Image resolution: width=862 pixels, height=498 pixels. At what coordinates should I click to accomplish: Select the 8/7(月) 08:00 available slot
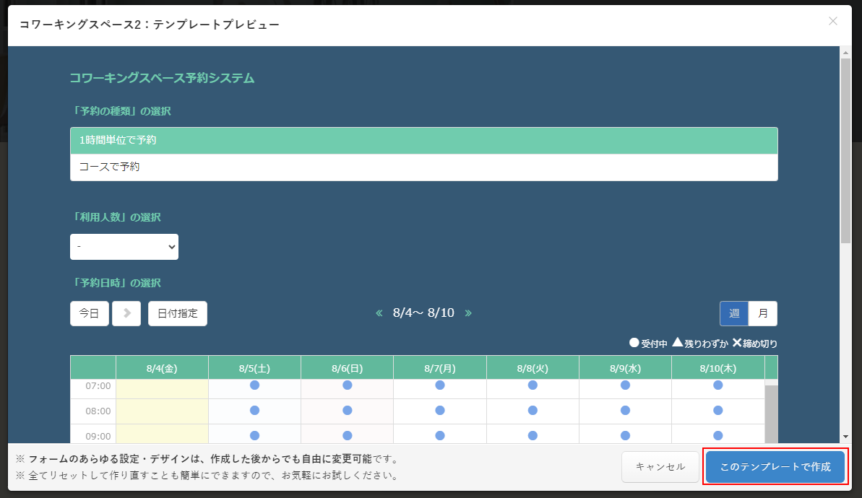coord(440,411)
